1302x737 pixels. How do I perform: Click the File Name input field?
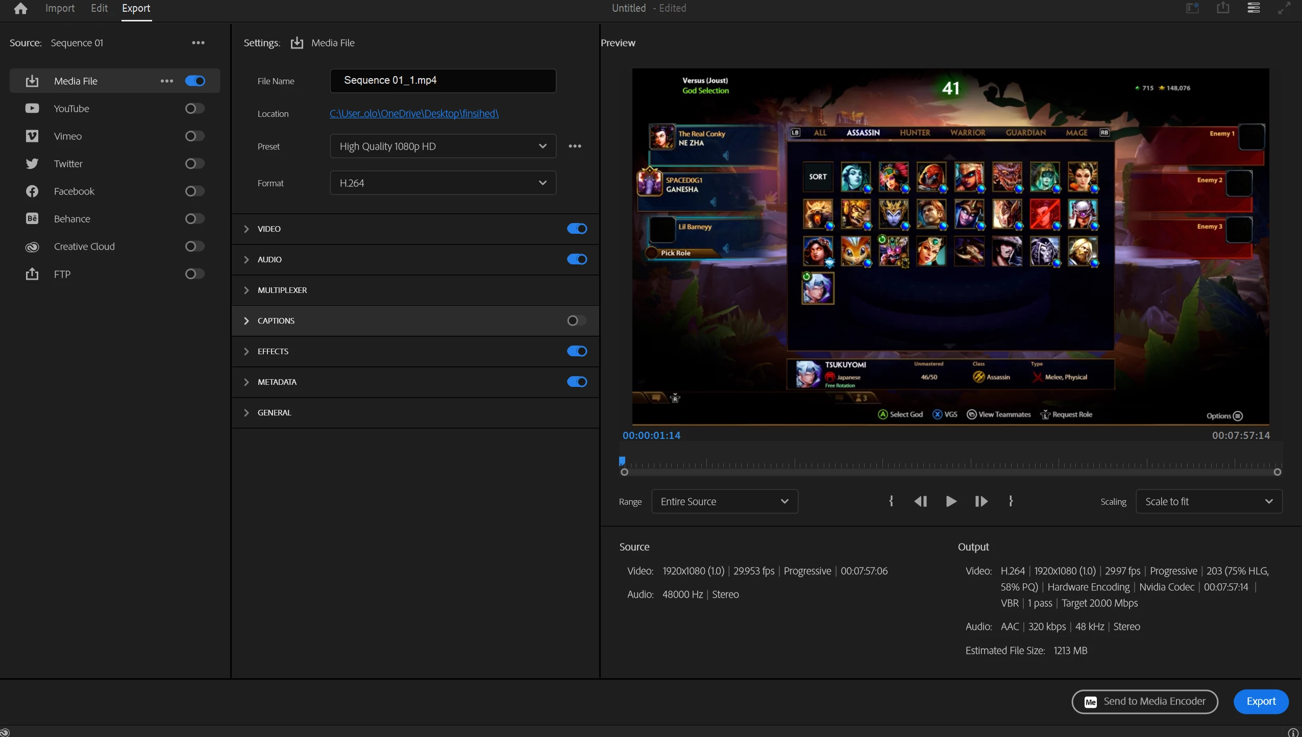tap(443, 81)
